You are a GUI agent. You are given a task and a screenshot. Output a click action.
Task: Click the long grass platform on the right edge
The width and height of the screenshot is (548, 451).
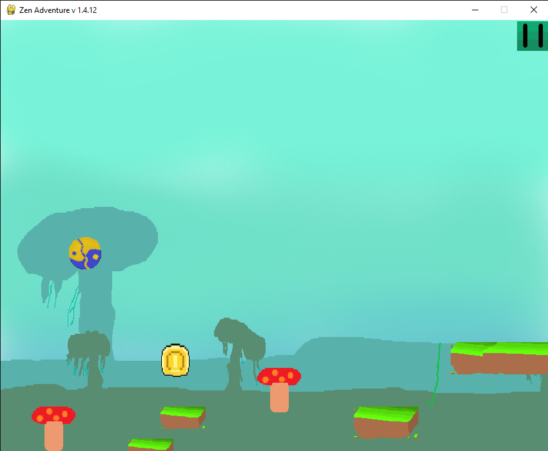[499, 358]
